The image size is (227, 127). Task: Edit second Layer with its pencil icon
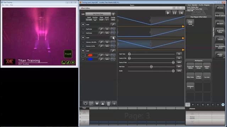click(x=113, y=38)
